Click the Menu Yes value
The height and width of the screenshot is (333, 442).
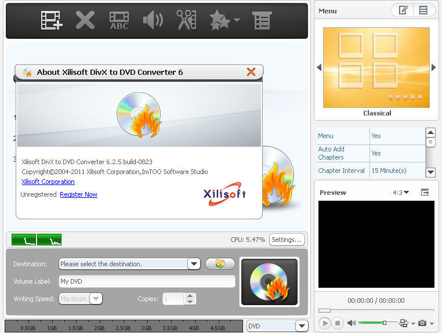coord(376,136)
